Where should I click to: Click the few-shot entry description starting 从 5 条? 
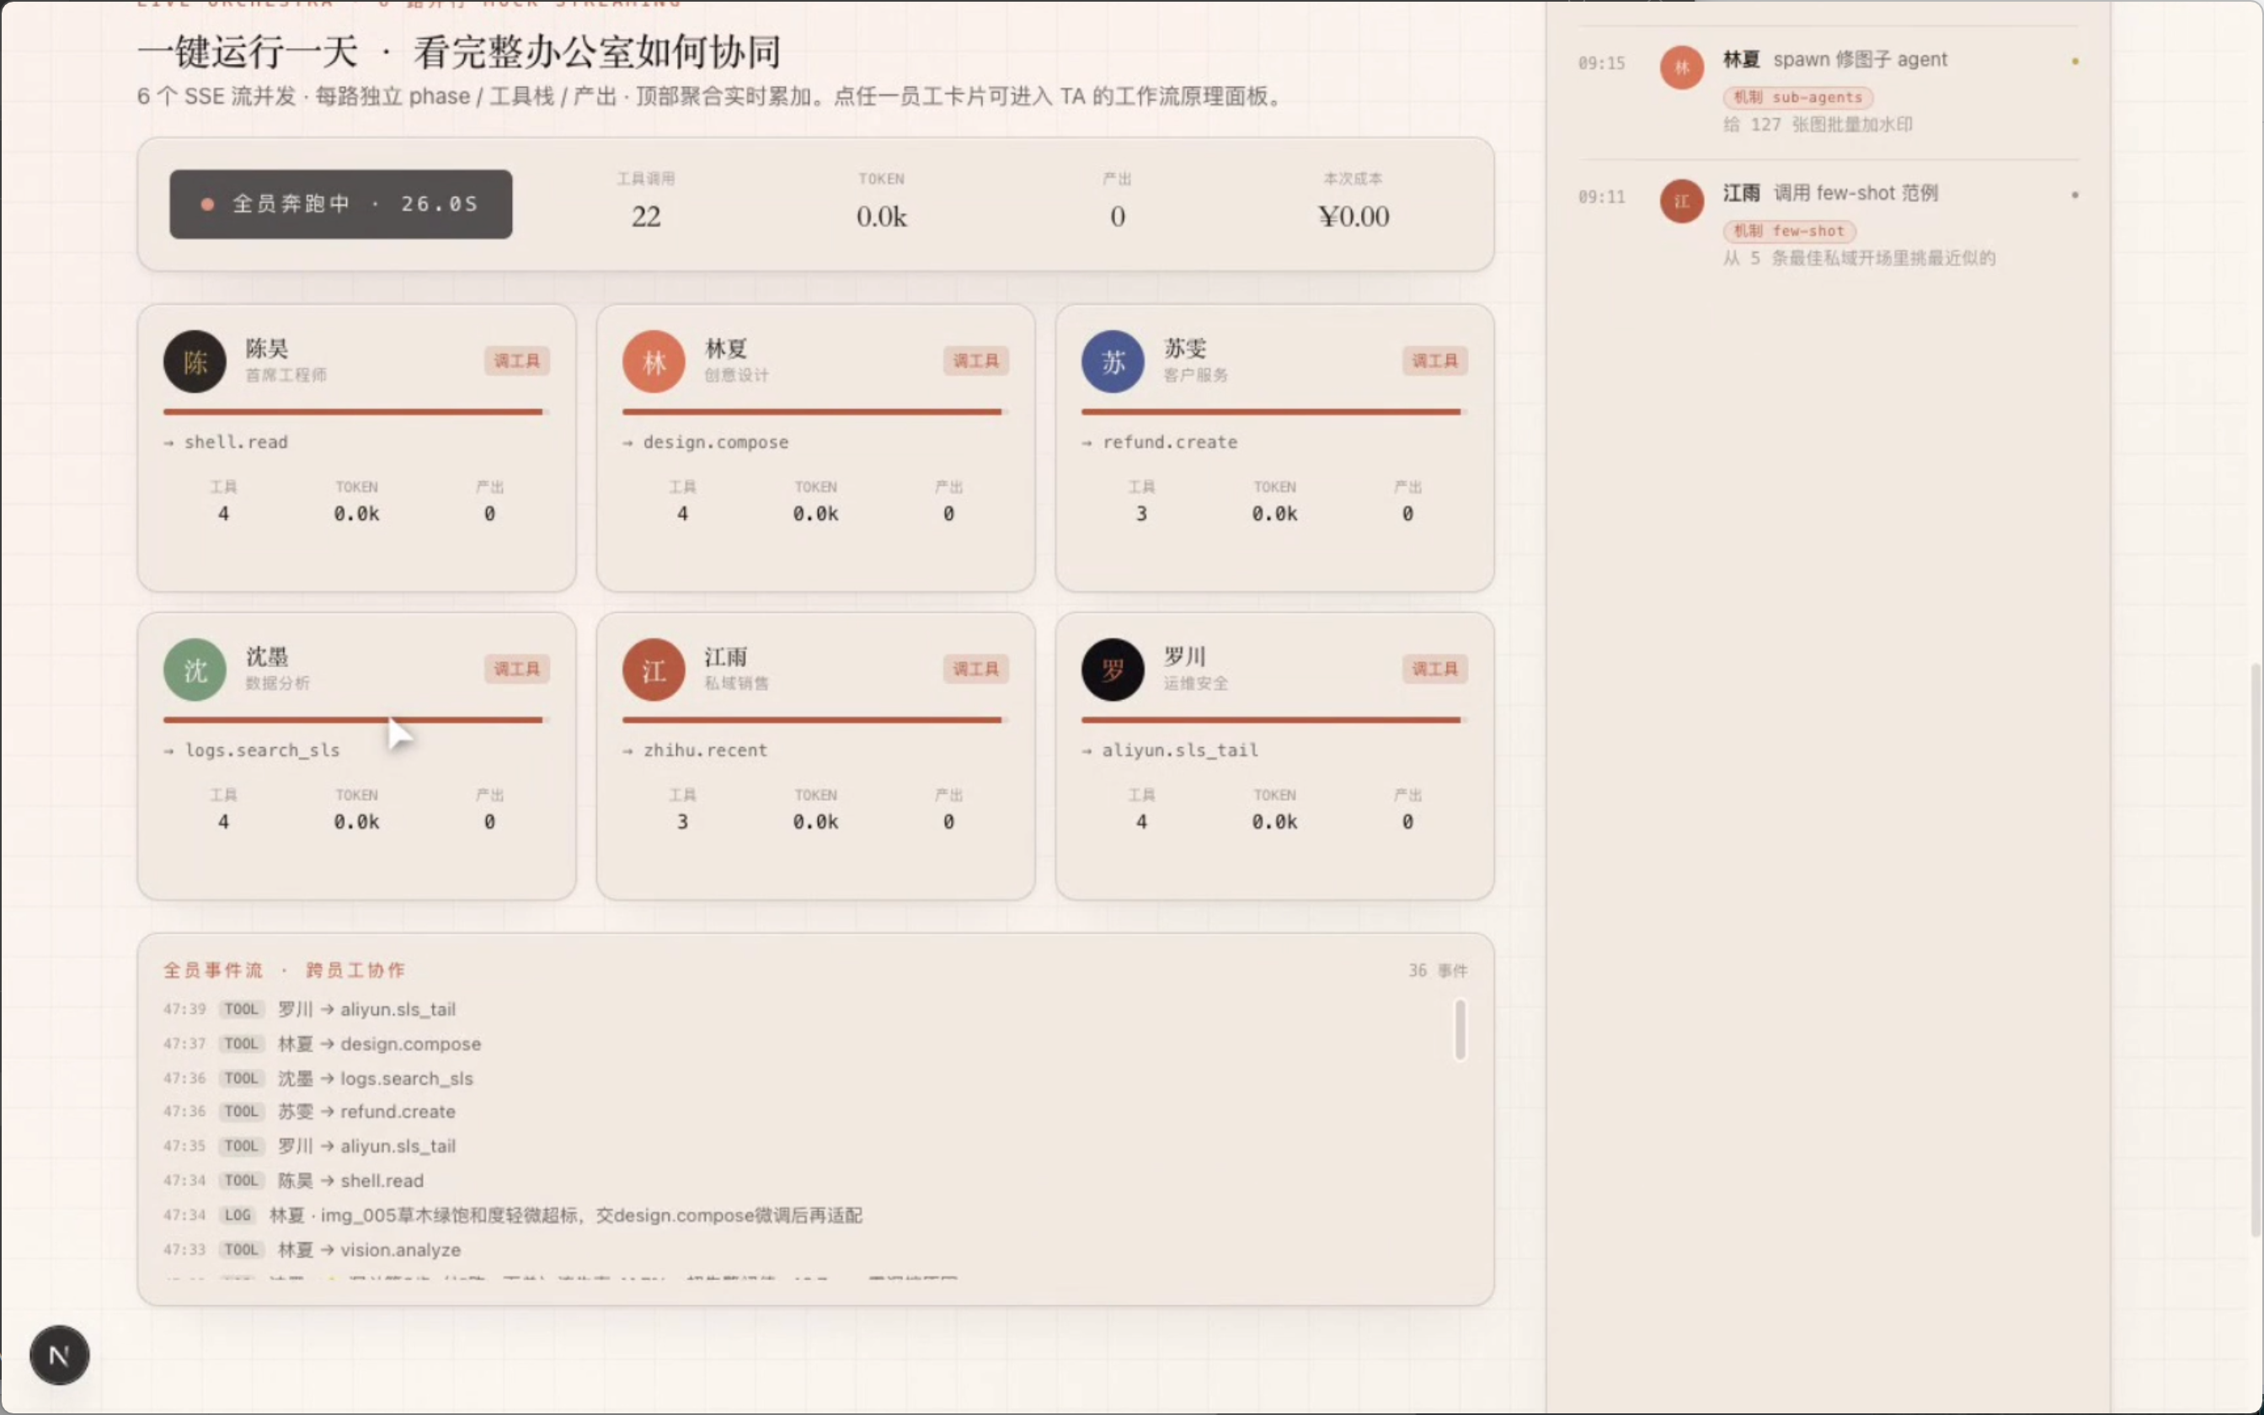tap(1859, 259)
